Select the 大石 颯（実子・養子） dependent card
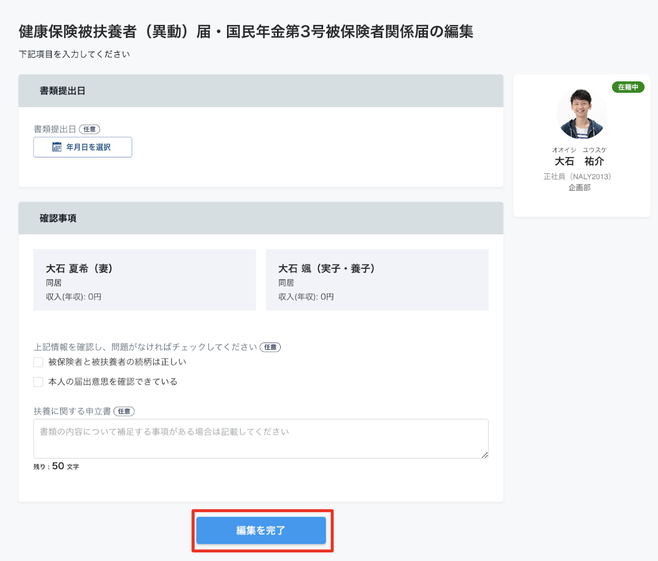 coord(377,280)
